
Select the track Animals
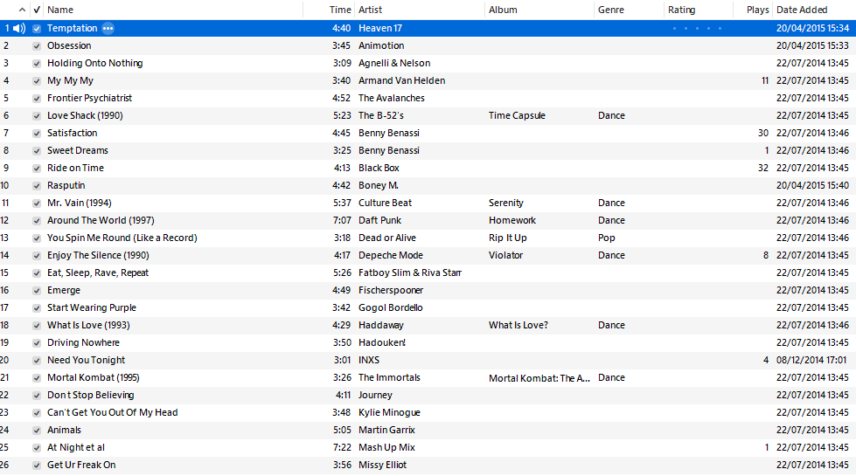pos(64,430)
